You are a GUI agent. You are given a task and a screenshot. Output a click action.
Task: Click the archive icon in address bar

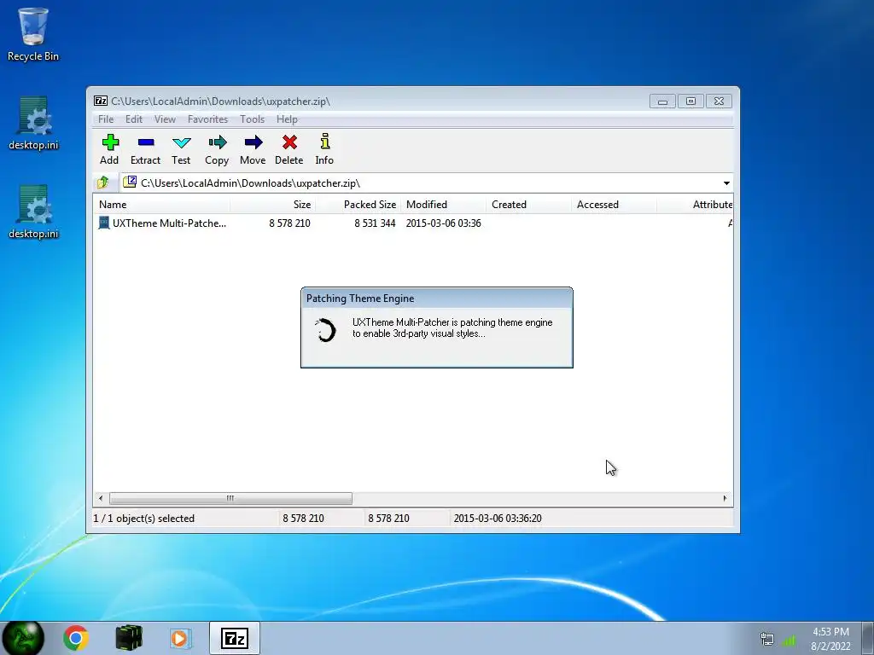coord(130,183)
